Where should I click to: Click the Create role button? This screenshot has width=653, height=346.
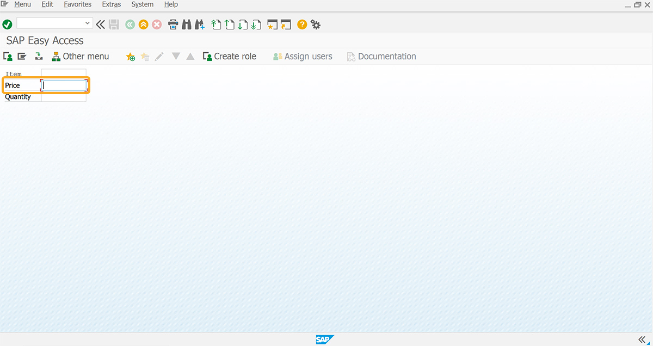(x=230, y=56)
